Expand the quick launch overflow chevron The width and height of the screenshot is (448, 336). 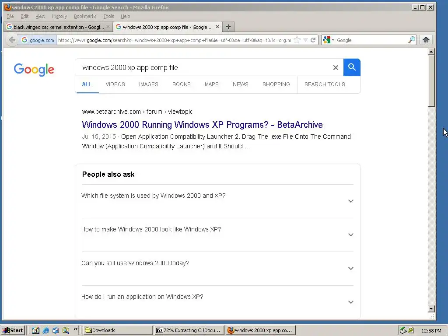click(x=75, y=329)
